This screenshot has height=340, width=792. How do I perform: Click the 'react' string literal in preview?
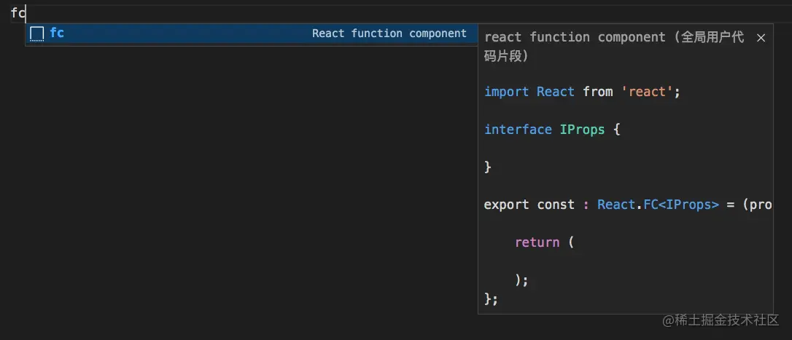(x=647, y=92)
